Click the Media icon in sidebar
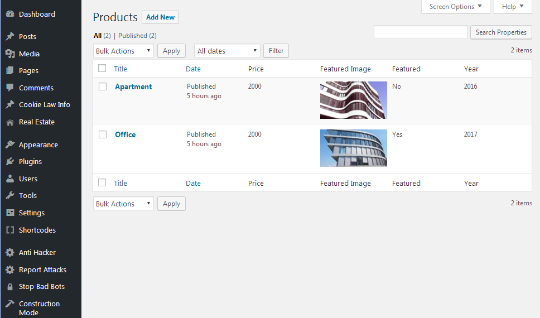540x318 pixels. 10,54
